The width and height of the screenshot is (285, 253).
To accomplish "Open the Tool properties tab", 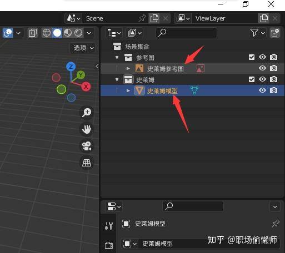I will (109, 225).
